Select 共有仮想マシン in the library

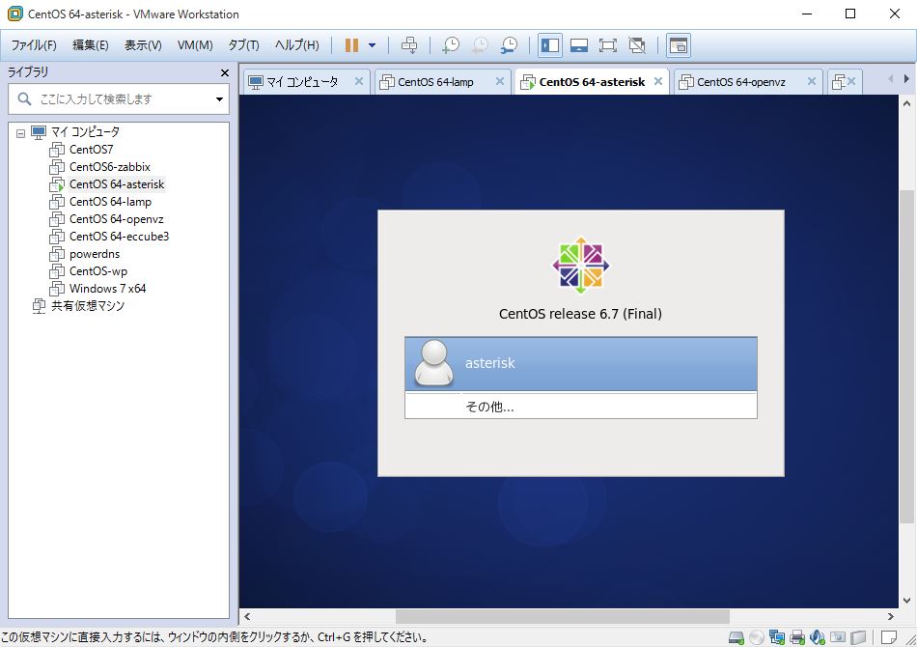[88, 306]
